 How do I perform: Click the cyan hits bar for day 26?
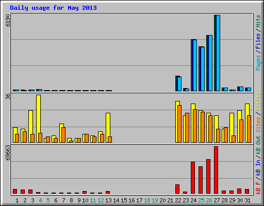(210, 63)
